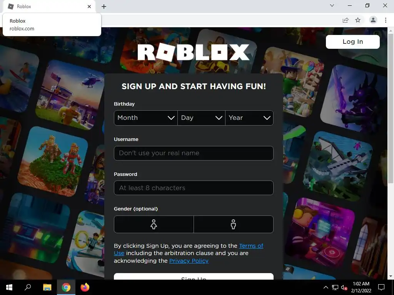Open the Windows Start menu
Screen dimensions: 394x295
point(9,287)
